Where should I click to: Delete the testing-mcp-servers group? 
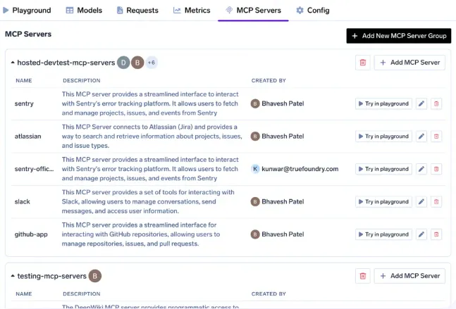tap(363, 276)
